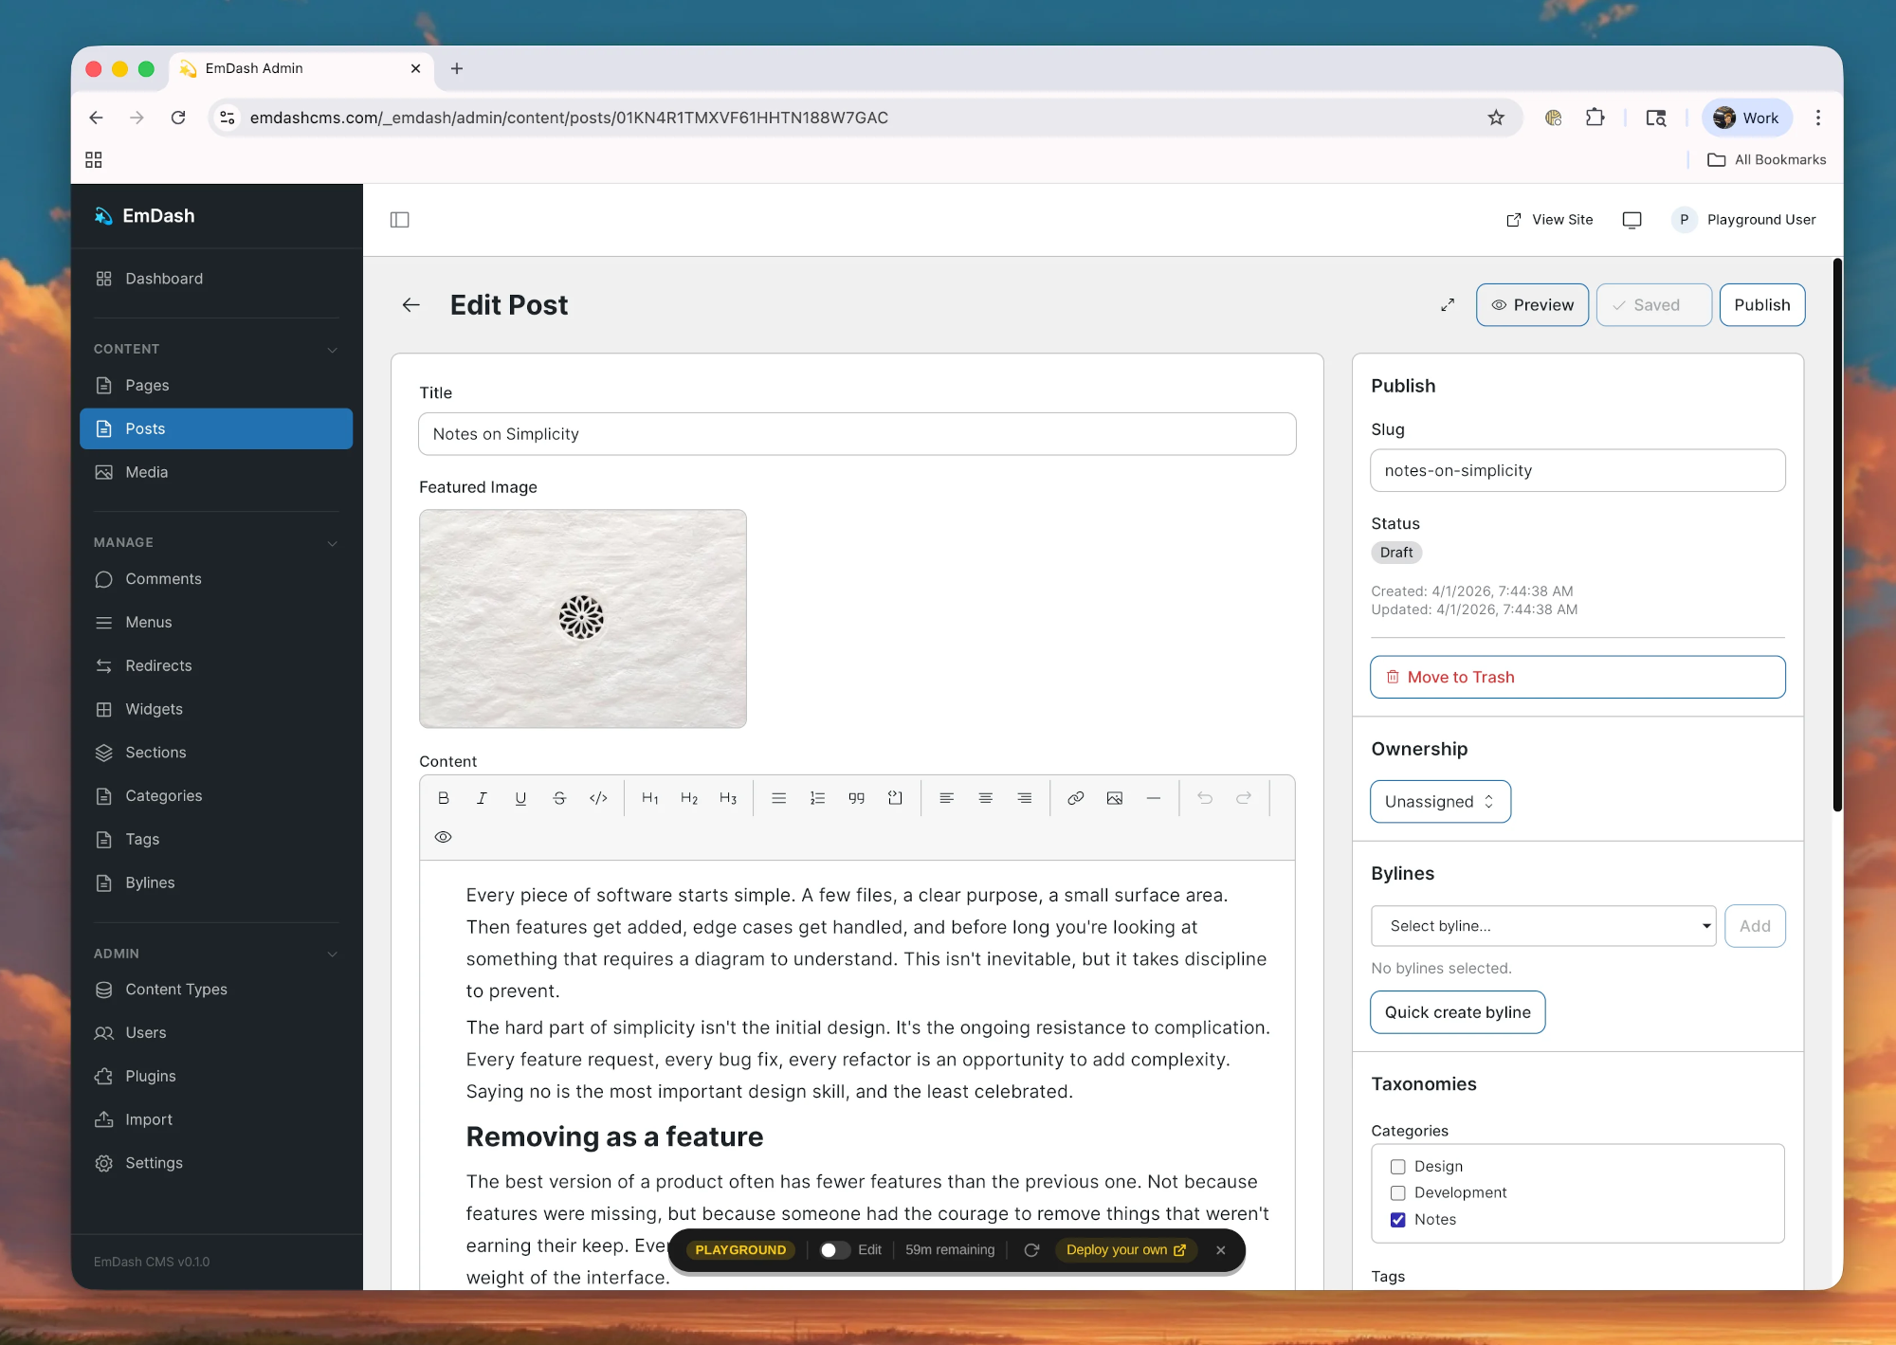Go to Categories in the sidebar
The height and width of the screenshot is (1345, 1896).
(163, 796)
